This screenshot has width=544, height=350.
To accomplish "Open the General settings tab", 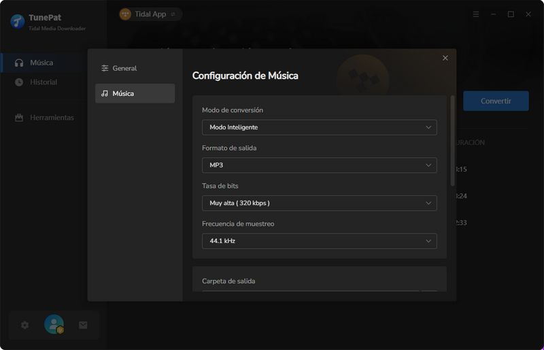I will pos(135,68).
